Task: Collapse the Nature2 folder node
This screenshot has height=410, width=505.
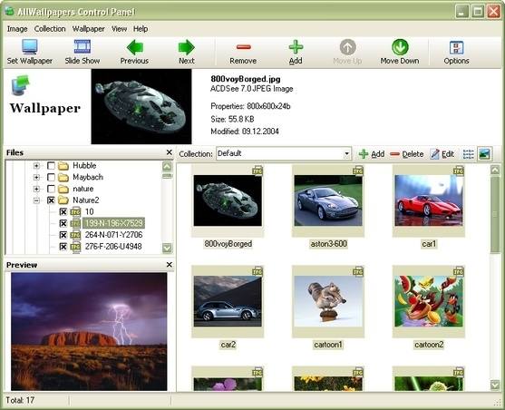Action: tap(36, 200)
